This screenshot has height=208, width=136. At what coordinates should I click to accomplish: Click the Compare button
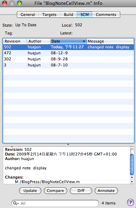click(x=55, y=191)
